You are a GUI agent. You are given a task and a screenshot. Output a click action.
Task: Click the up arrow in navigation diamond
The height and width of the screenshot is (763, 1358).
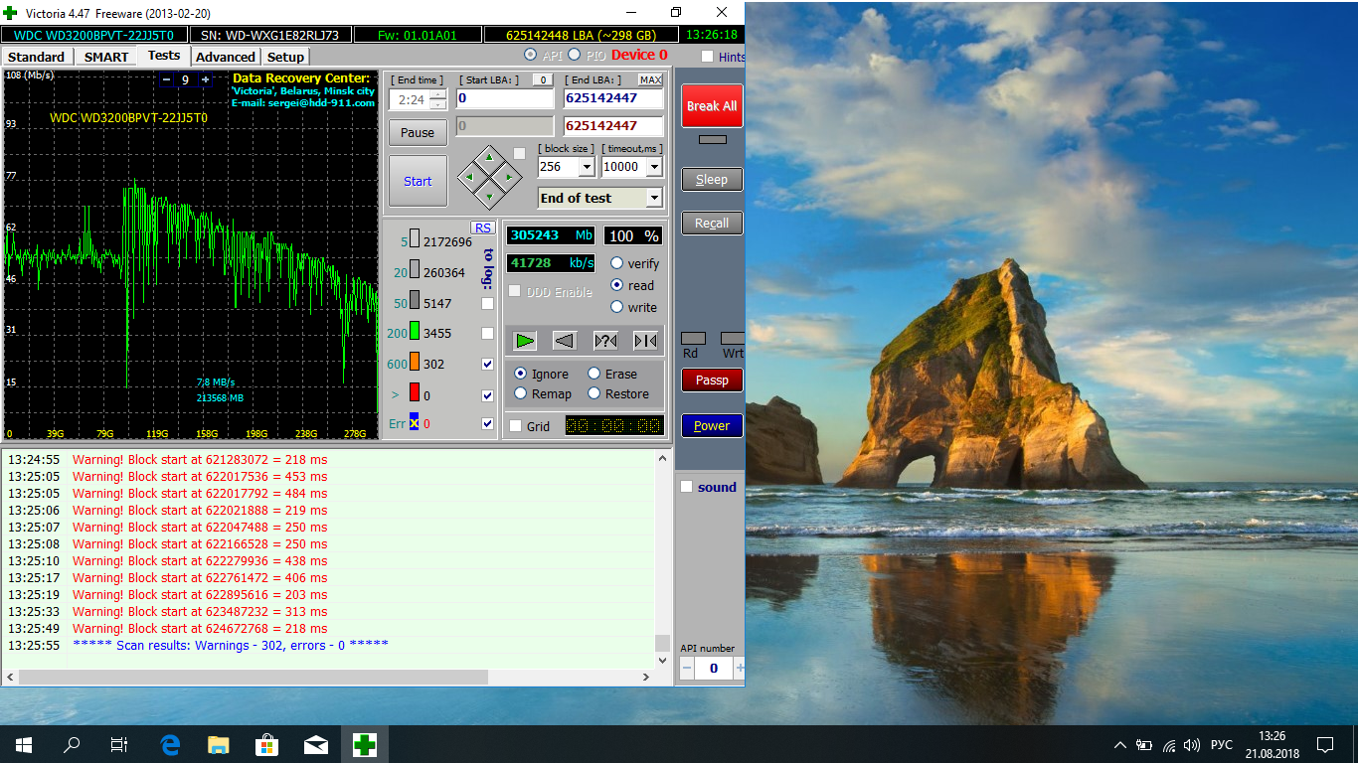488,157
